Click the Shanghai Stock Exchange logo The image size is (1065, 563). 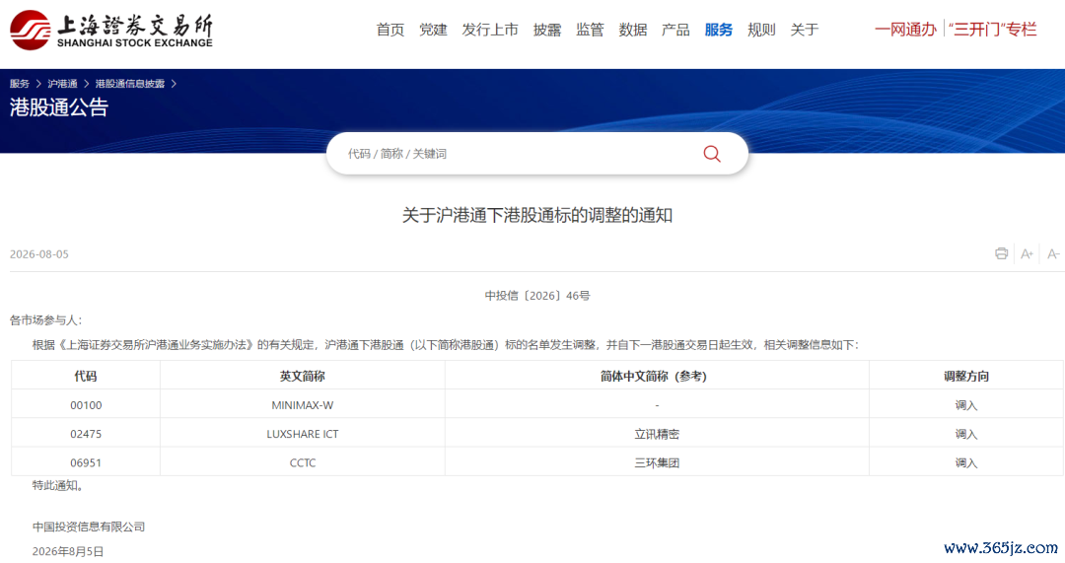(111, 31)
